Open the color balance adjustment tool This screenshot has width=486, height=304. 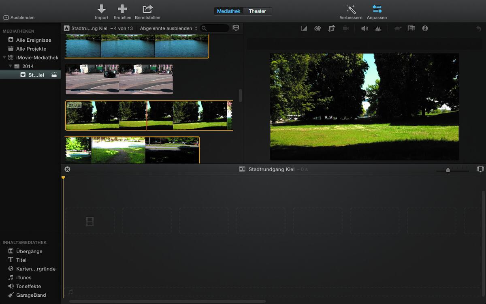coord(304,28)
